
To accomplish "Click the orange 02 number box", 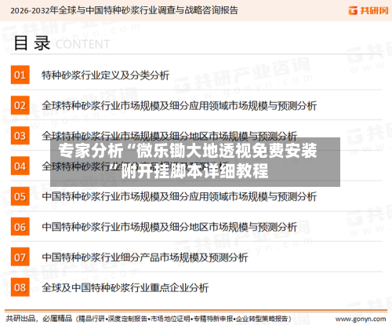I will coord(20,105).
